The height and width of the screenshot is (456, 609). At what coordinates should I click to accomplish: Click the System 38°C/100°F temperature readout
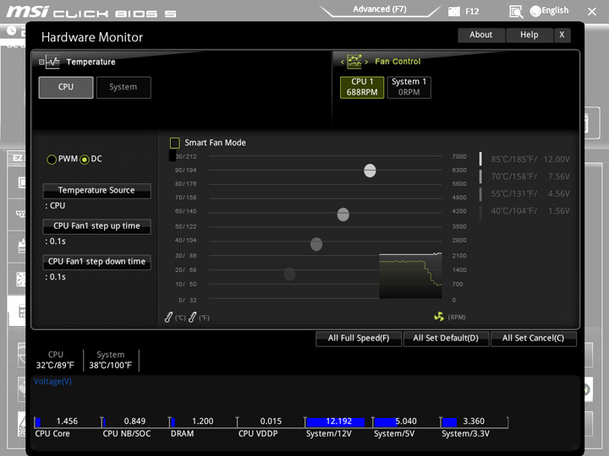(111, 361)
